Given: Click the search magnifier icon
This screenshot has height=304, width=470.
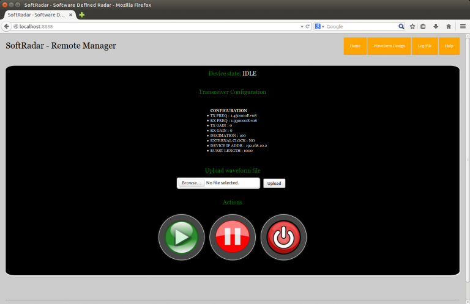Looking at the screenshot, I should (x=401, y=26).
